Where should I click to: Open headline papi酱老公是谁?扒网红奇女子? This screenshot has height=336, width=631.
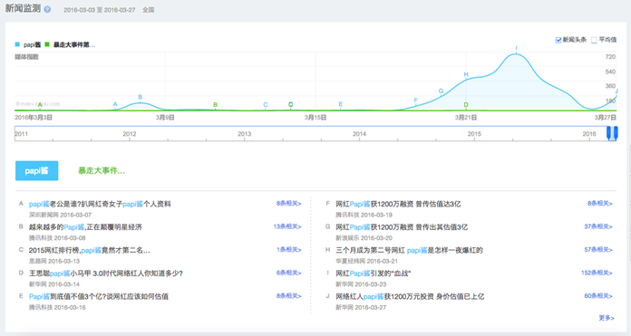coord(100,204)
